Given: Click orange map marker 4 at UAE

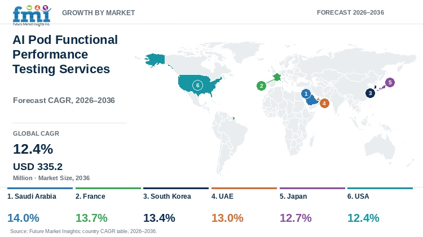Looking at the screenshot, I should 324,103.
